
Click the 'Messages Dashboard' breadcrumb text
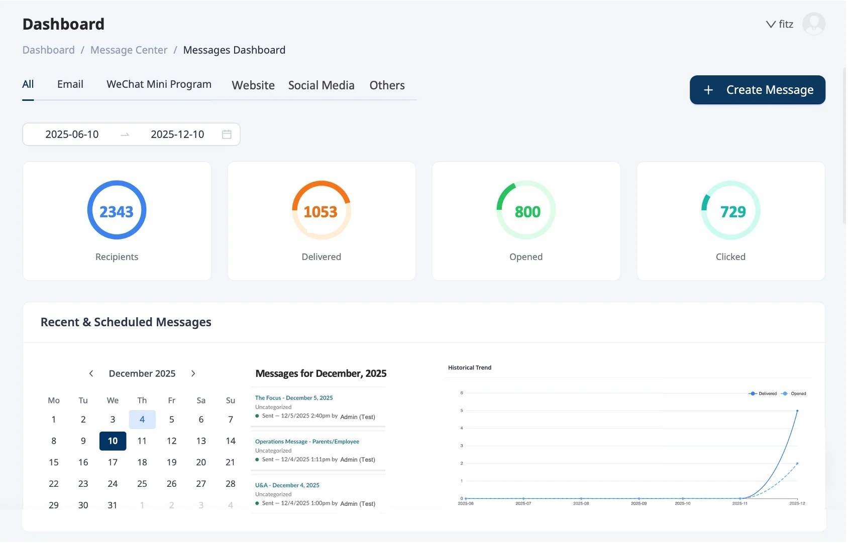(234, 50)
